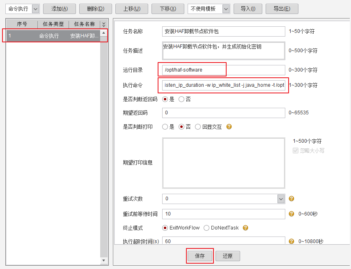Open help icon beside 重试次数
This screenshot has height=269, width=351.
tap(291, 199)
